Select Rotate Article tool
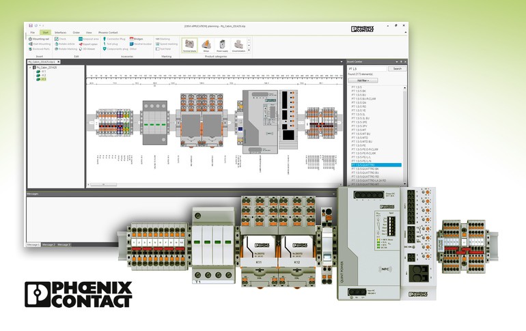 pos(65,44)
